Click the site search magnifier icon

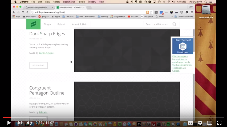coord(174,24)
